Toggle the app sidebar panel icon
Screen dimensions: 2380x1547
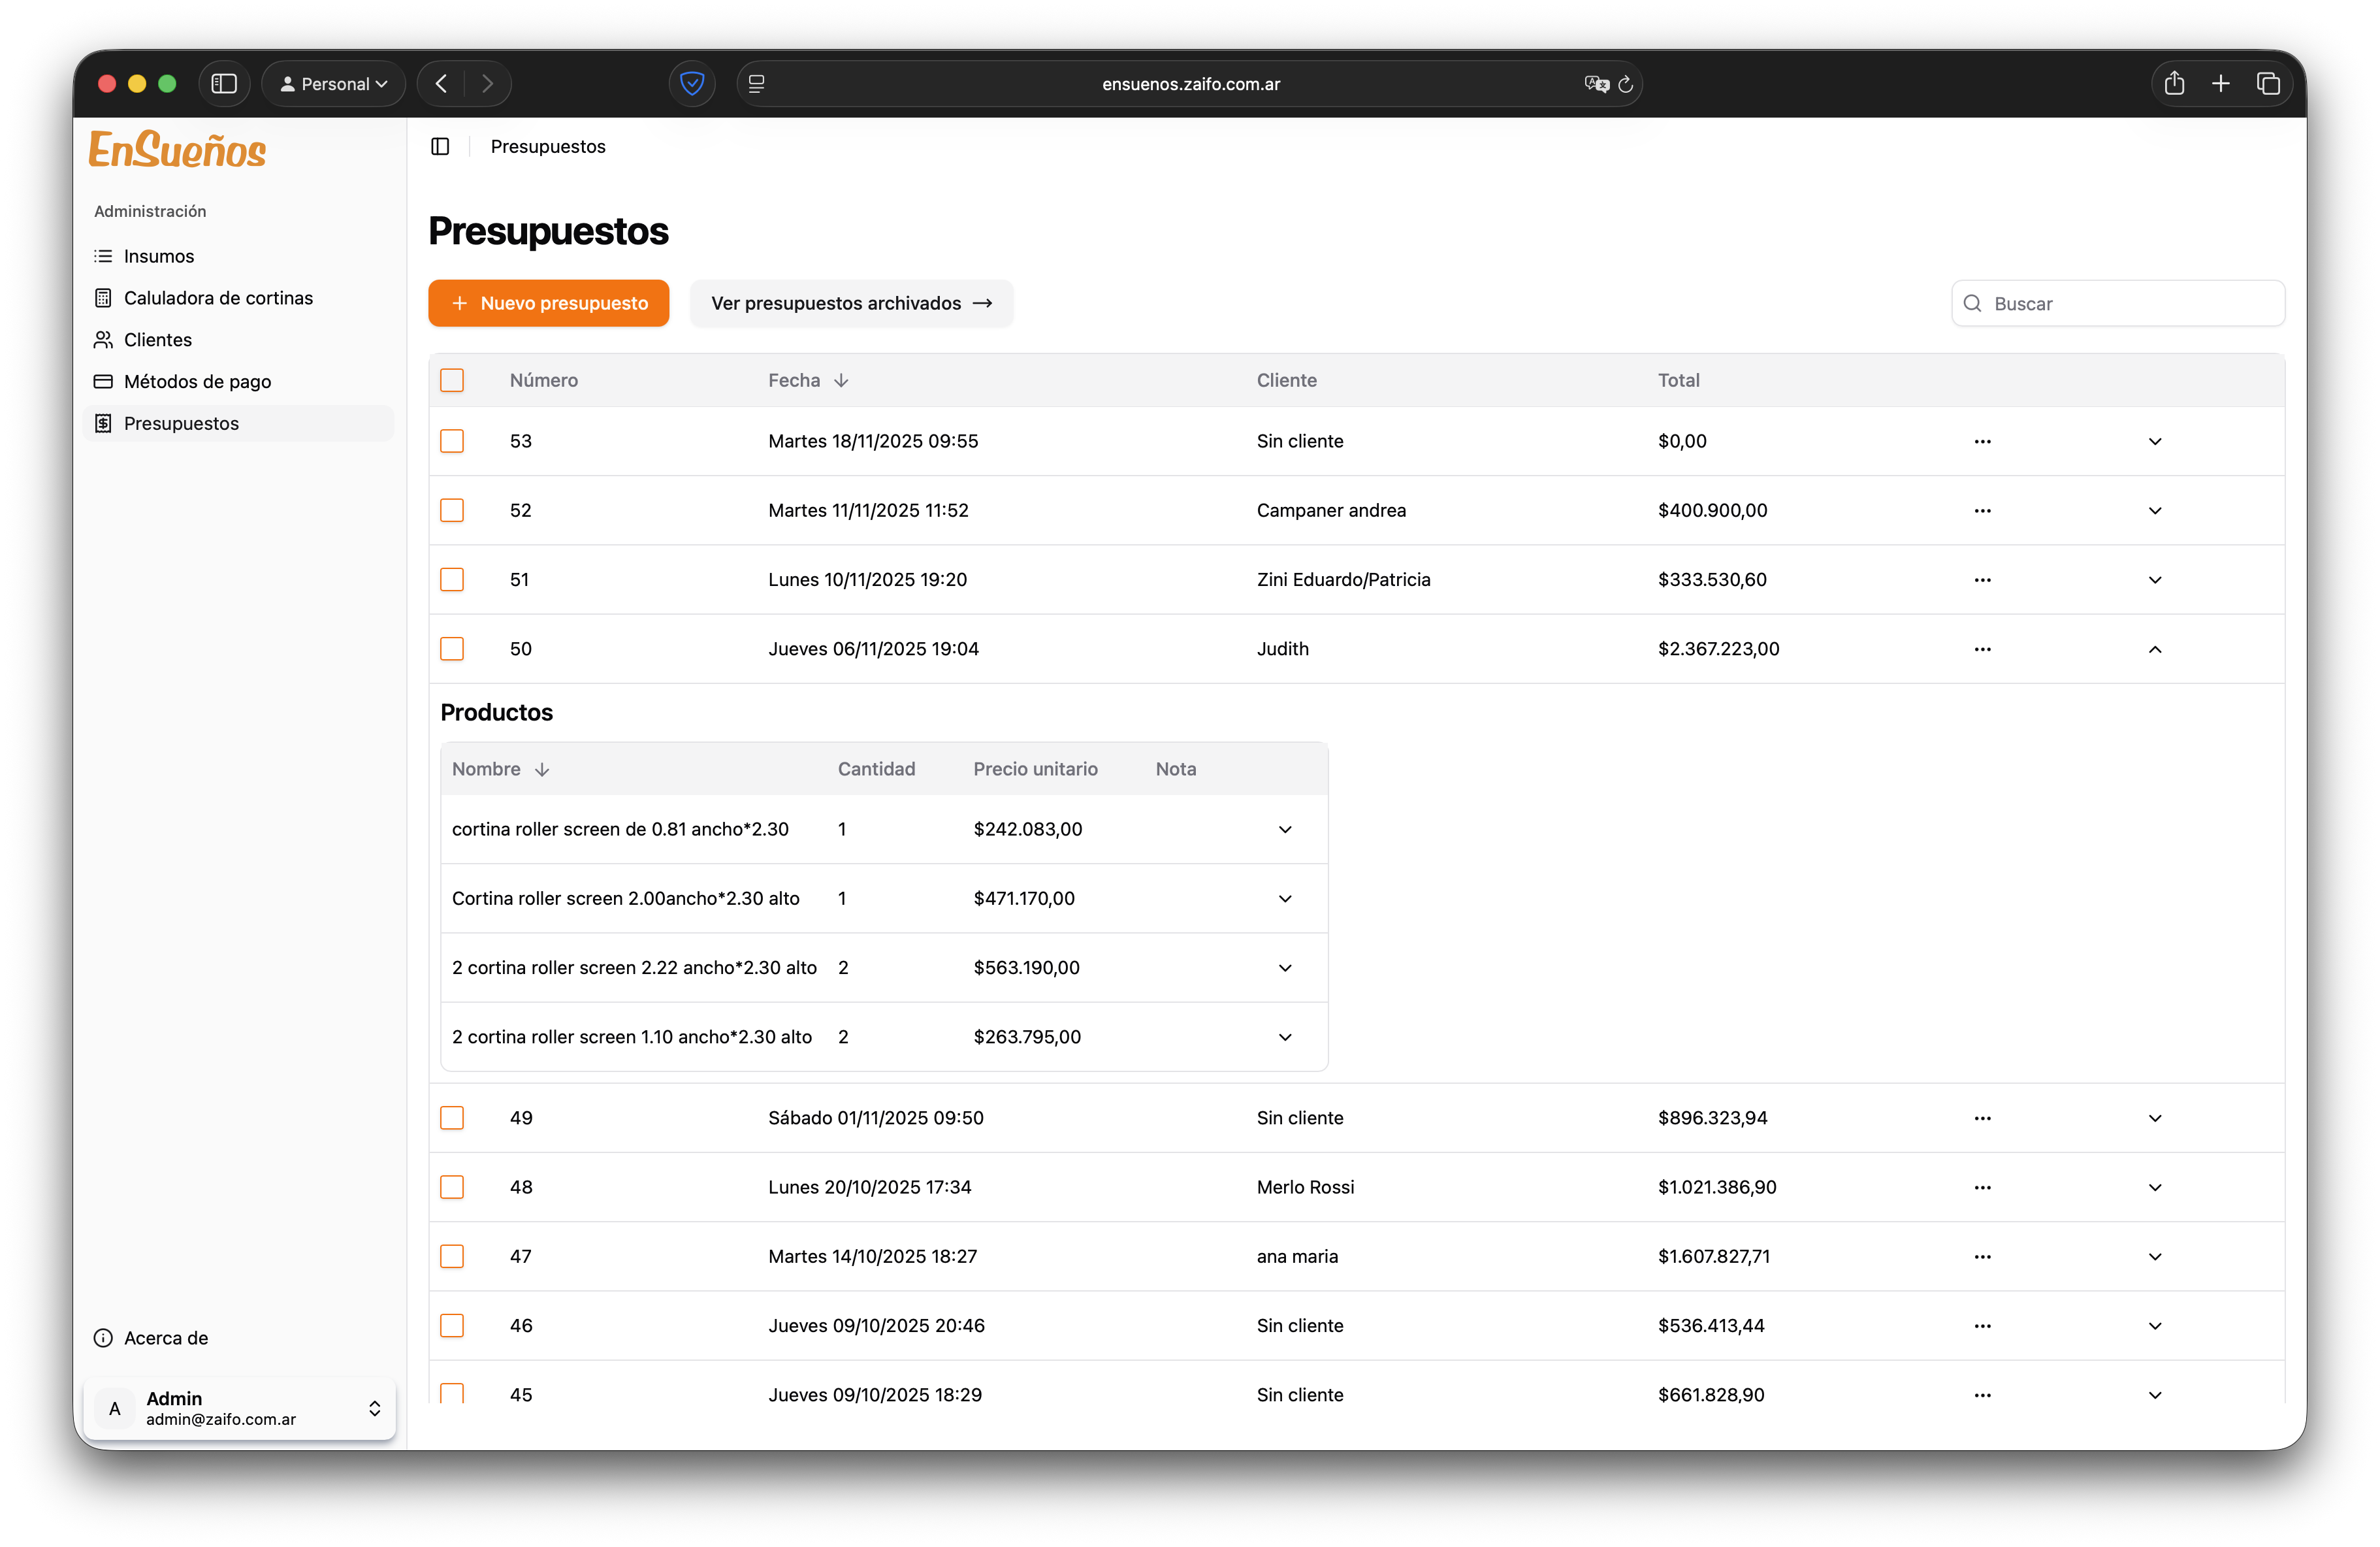[x=440, y=147]
